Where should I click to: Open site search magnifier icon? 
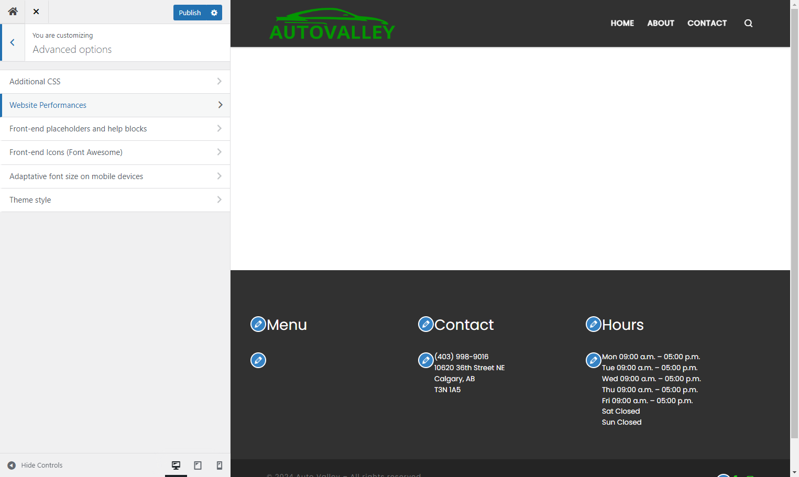(748, 23)
